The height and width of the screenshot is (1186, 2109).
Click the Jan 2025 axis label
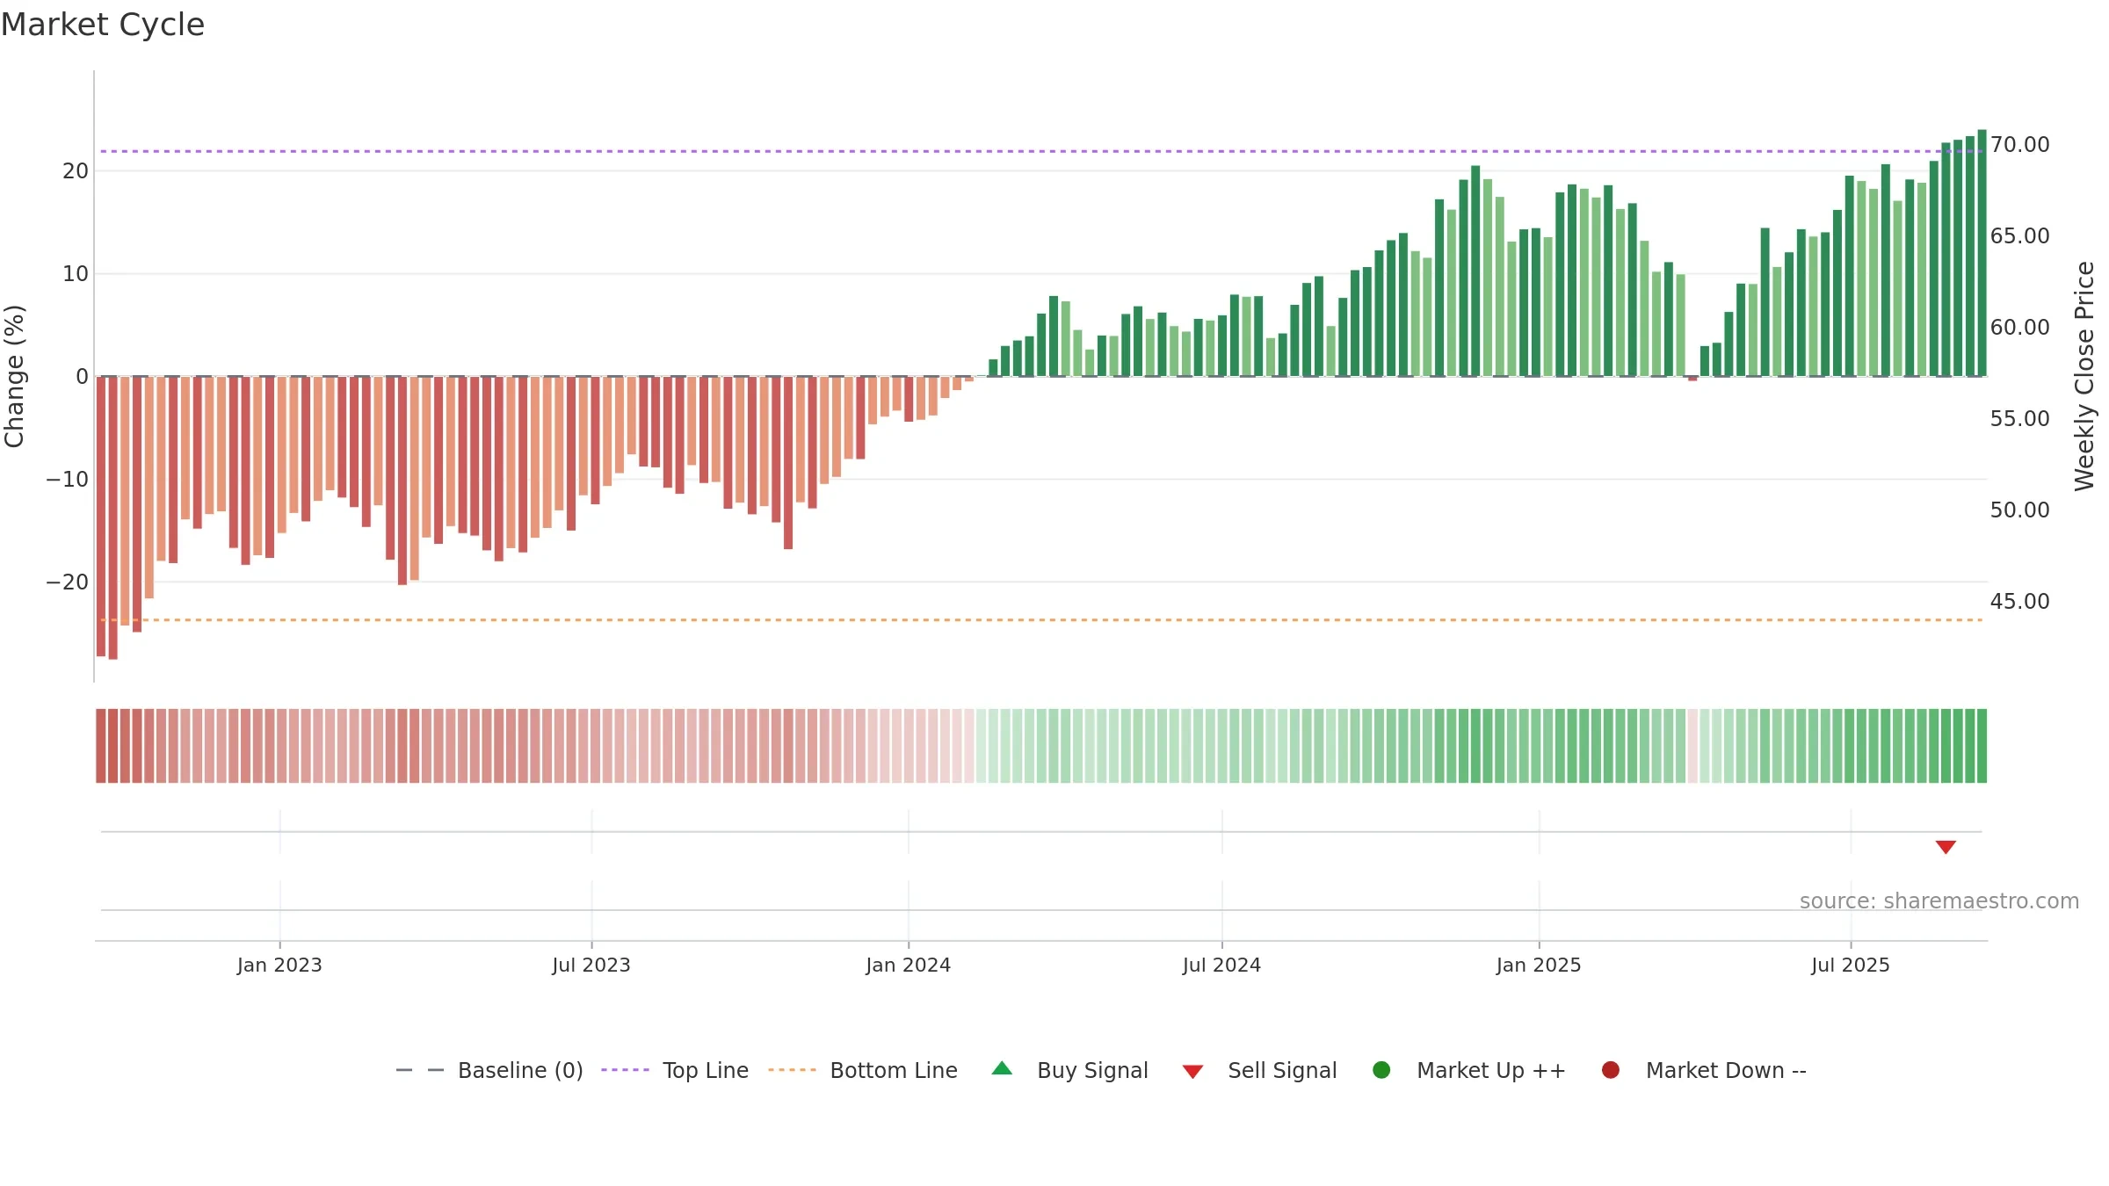click(x=1539, y=965)
